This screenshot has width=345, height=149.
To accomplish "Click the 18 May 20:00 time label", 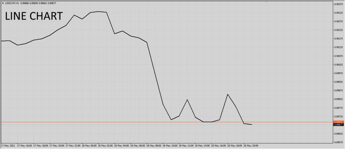I will coord(251,146).
